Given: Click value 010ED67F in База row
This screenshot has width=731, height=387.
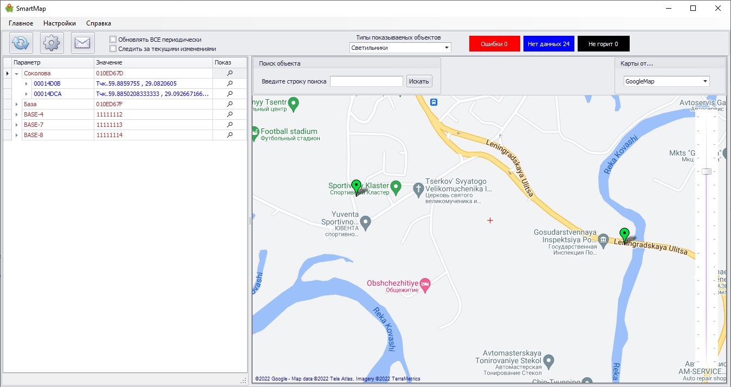Looking at the screenshot, I should tap(109, 104).
